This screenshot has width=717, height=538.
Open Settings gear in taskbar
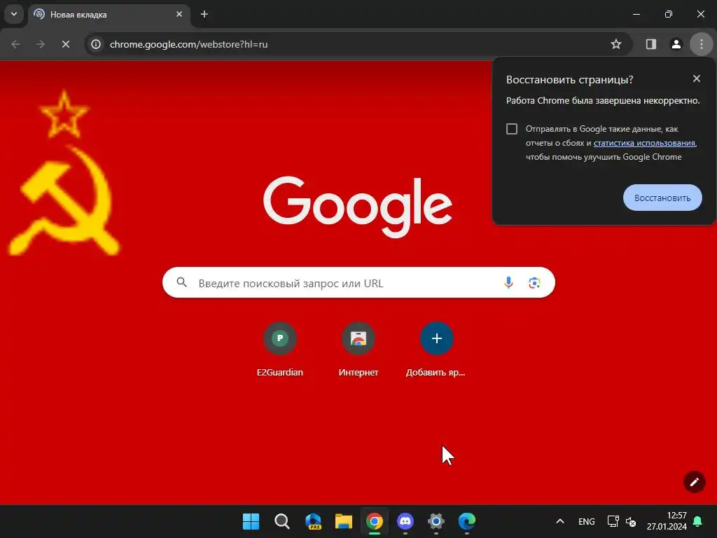(x=436, y=521)
